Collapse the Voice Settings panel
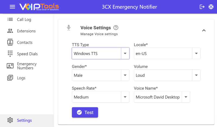This screenshot has height=127, width=217. coord(204,30)
